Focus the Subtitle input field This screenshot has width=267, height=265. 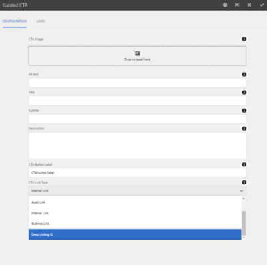[x=138, y=119]
